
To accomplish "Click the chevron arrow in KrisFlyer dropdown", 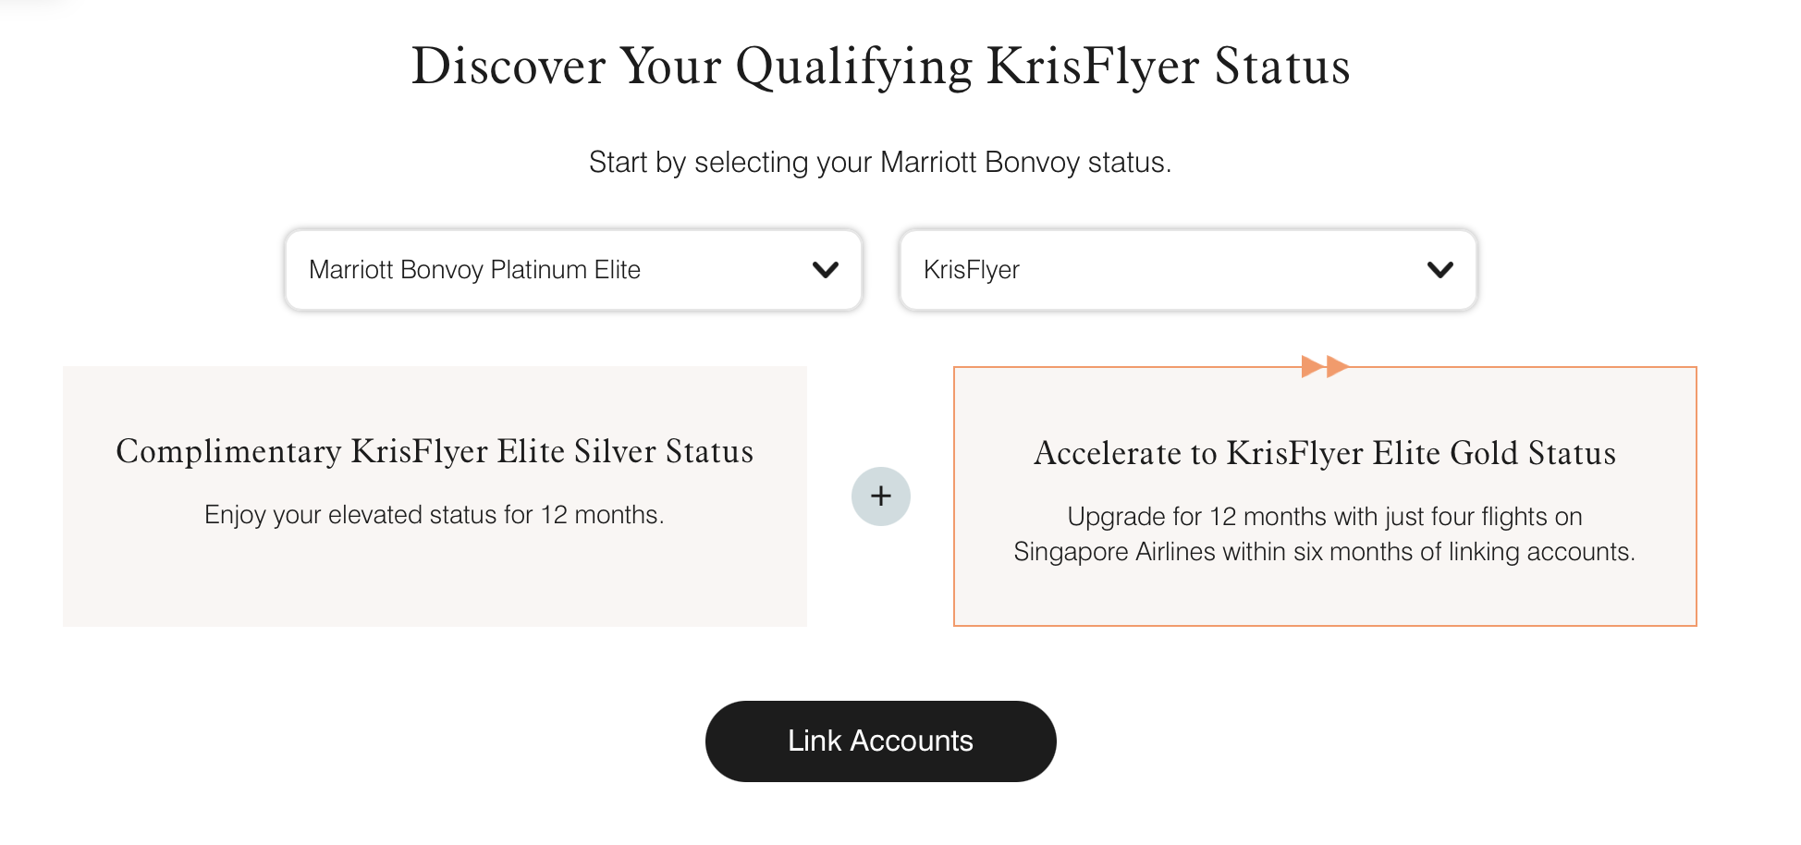I will pyautogui.click(x=1440, y=270).
